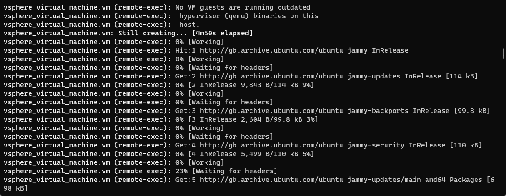The width and height of the screenshot is (506, 196).
Task: Click the wrapped '98 kB]' text on the last line
Action: click(15, 188)
